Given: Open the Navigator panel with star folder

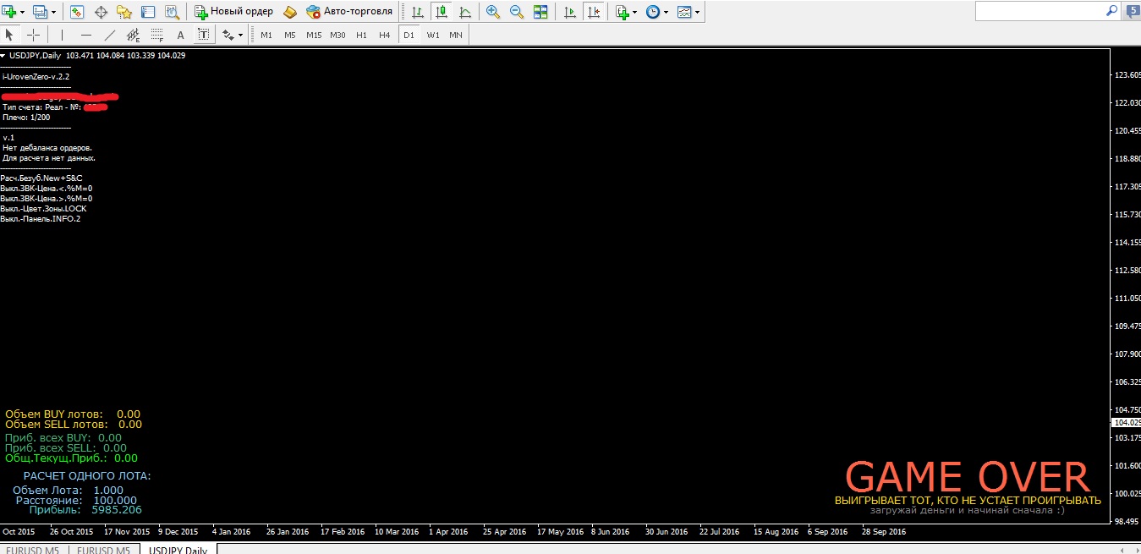Looking at the screenshot, I should (x=124, y=12).
